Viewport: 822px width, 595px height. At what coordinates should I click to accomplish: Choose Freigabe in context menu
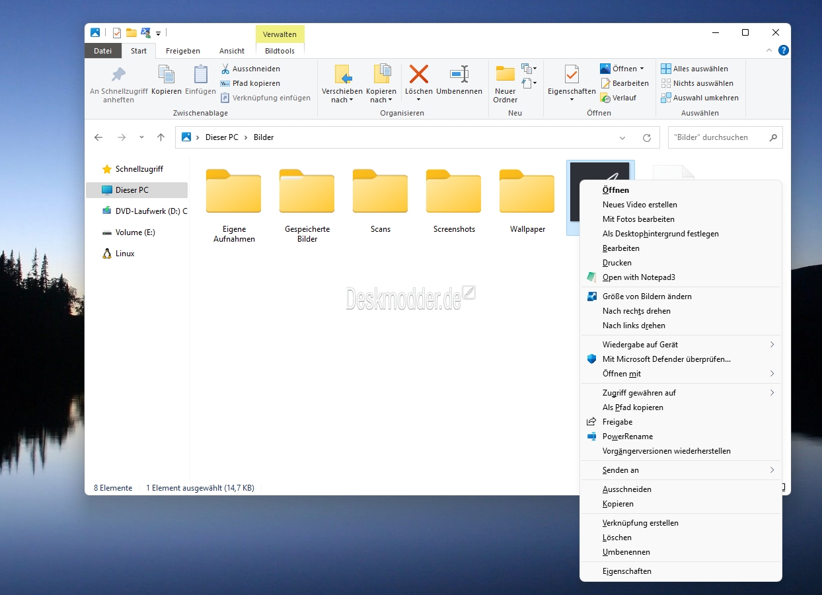681,422
